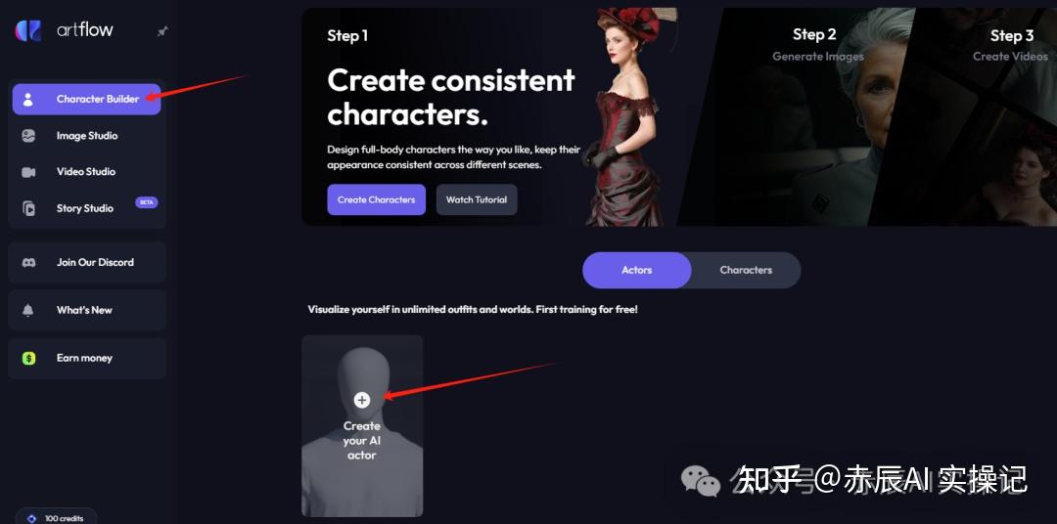Image resolution: width=1057 pixels, height=524 pixels.
Task: Click the Create Characters button
Action: click(376, 200)
